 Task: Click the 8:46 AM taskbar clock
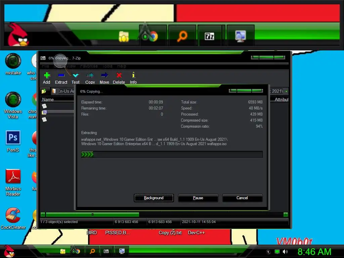[x=314, y=252]
